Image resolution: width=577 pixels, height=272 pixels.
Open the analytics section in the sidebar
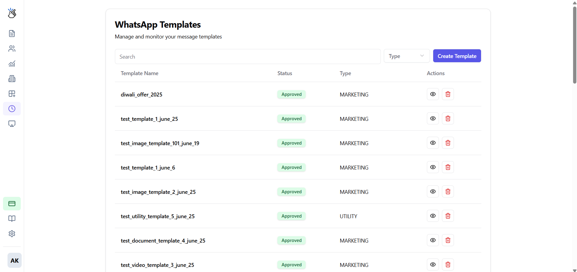12,63
